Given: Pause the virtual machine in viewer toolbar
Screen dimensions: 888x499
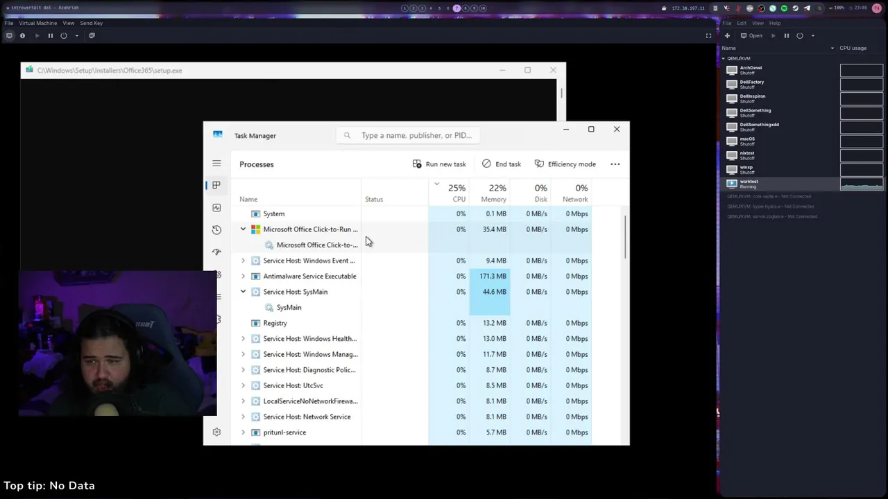Looking at the screenshot, I should pyautogui.click(x=50, y=35).
